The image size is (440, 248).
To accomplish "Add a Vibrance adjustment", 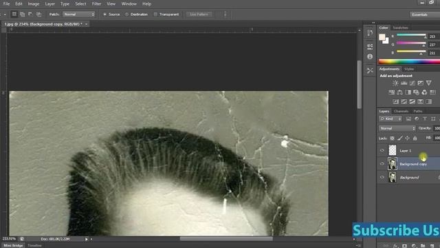I will pyautogui.click(x=428, y=83).
